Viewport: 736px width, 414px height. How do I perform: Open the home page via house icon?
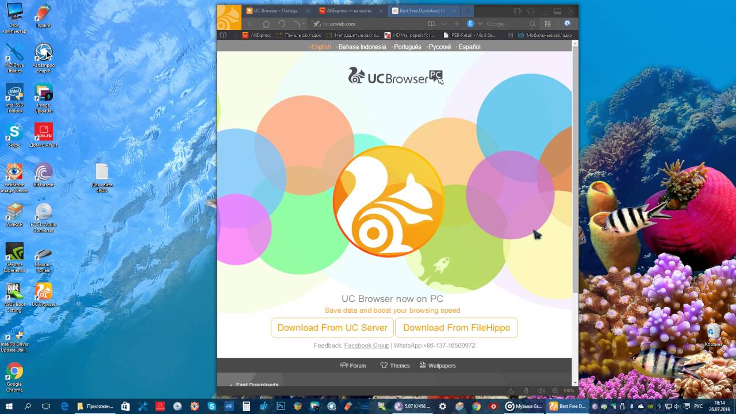point(266,24)
